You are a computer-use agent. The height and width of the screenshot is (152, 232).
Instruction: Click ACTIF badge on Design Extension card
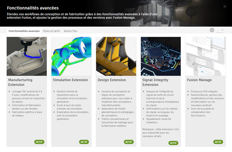coord(129,142)
